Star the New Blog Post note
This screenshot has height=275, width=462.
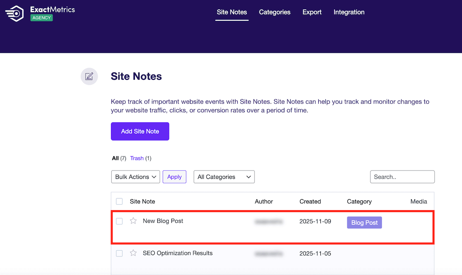(133, 221)
